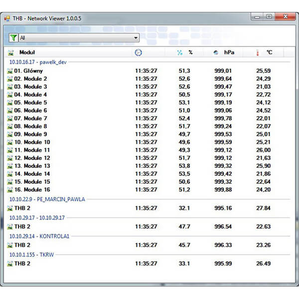Select row 05. Module 5
Screen dimensions: 299x299
pos(31,103)
